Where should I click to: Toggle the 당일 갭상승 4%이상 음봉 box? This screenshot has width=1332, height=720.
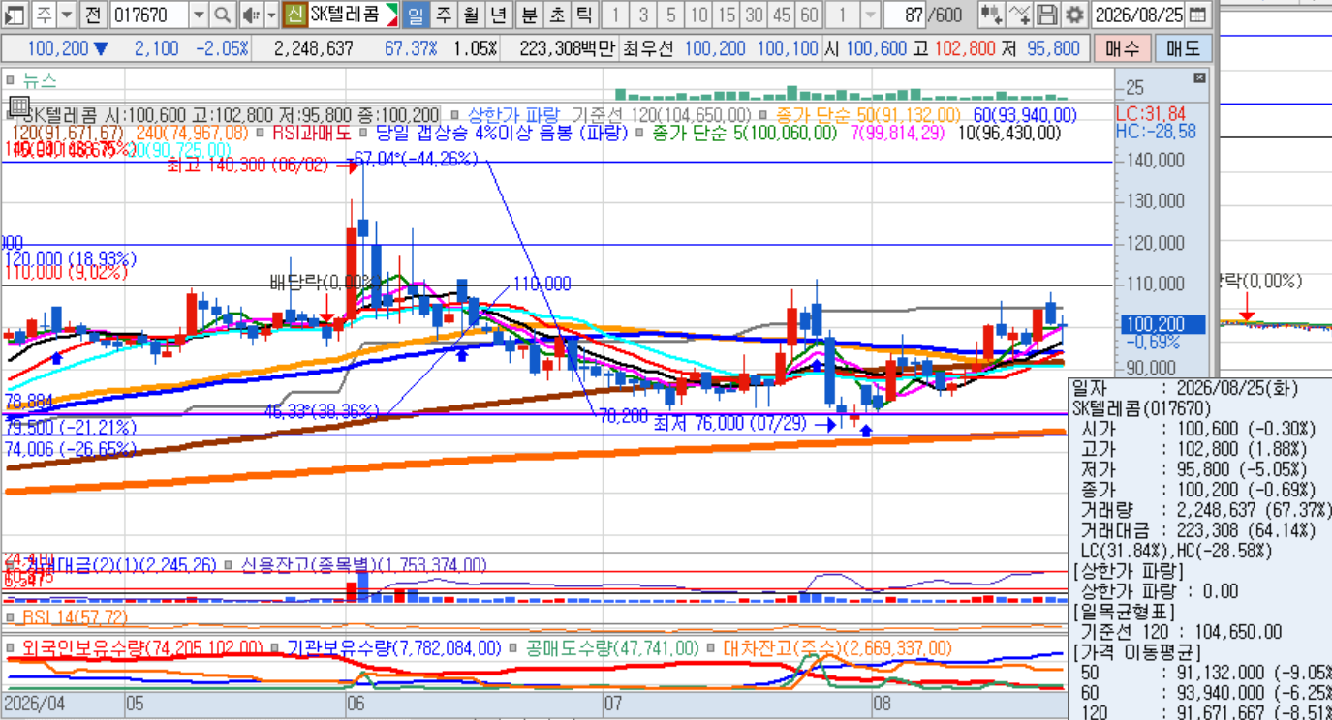(365, 134)
